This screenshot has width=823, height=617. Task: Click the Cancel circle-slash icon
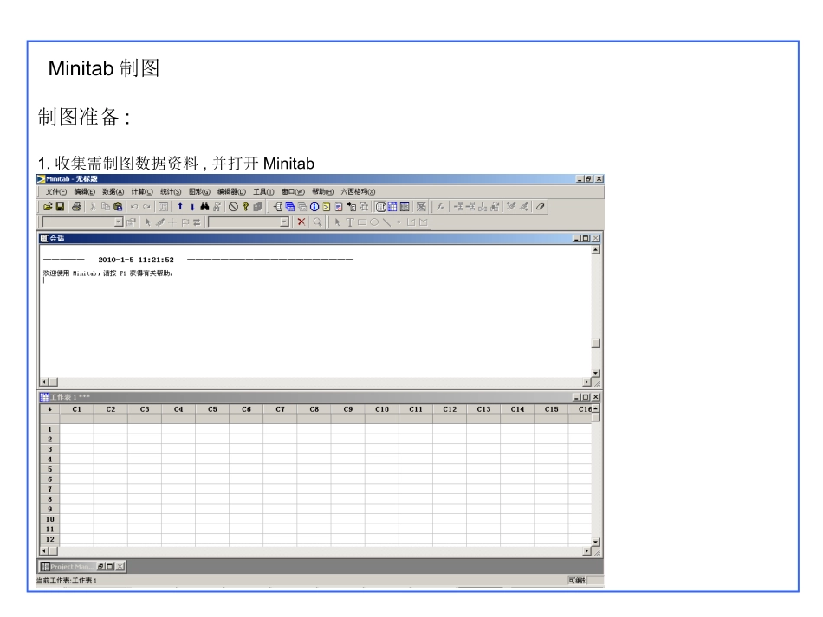(233, 208)
